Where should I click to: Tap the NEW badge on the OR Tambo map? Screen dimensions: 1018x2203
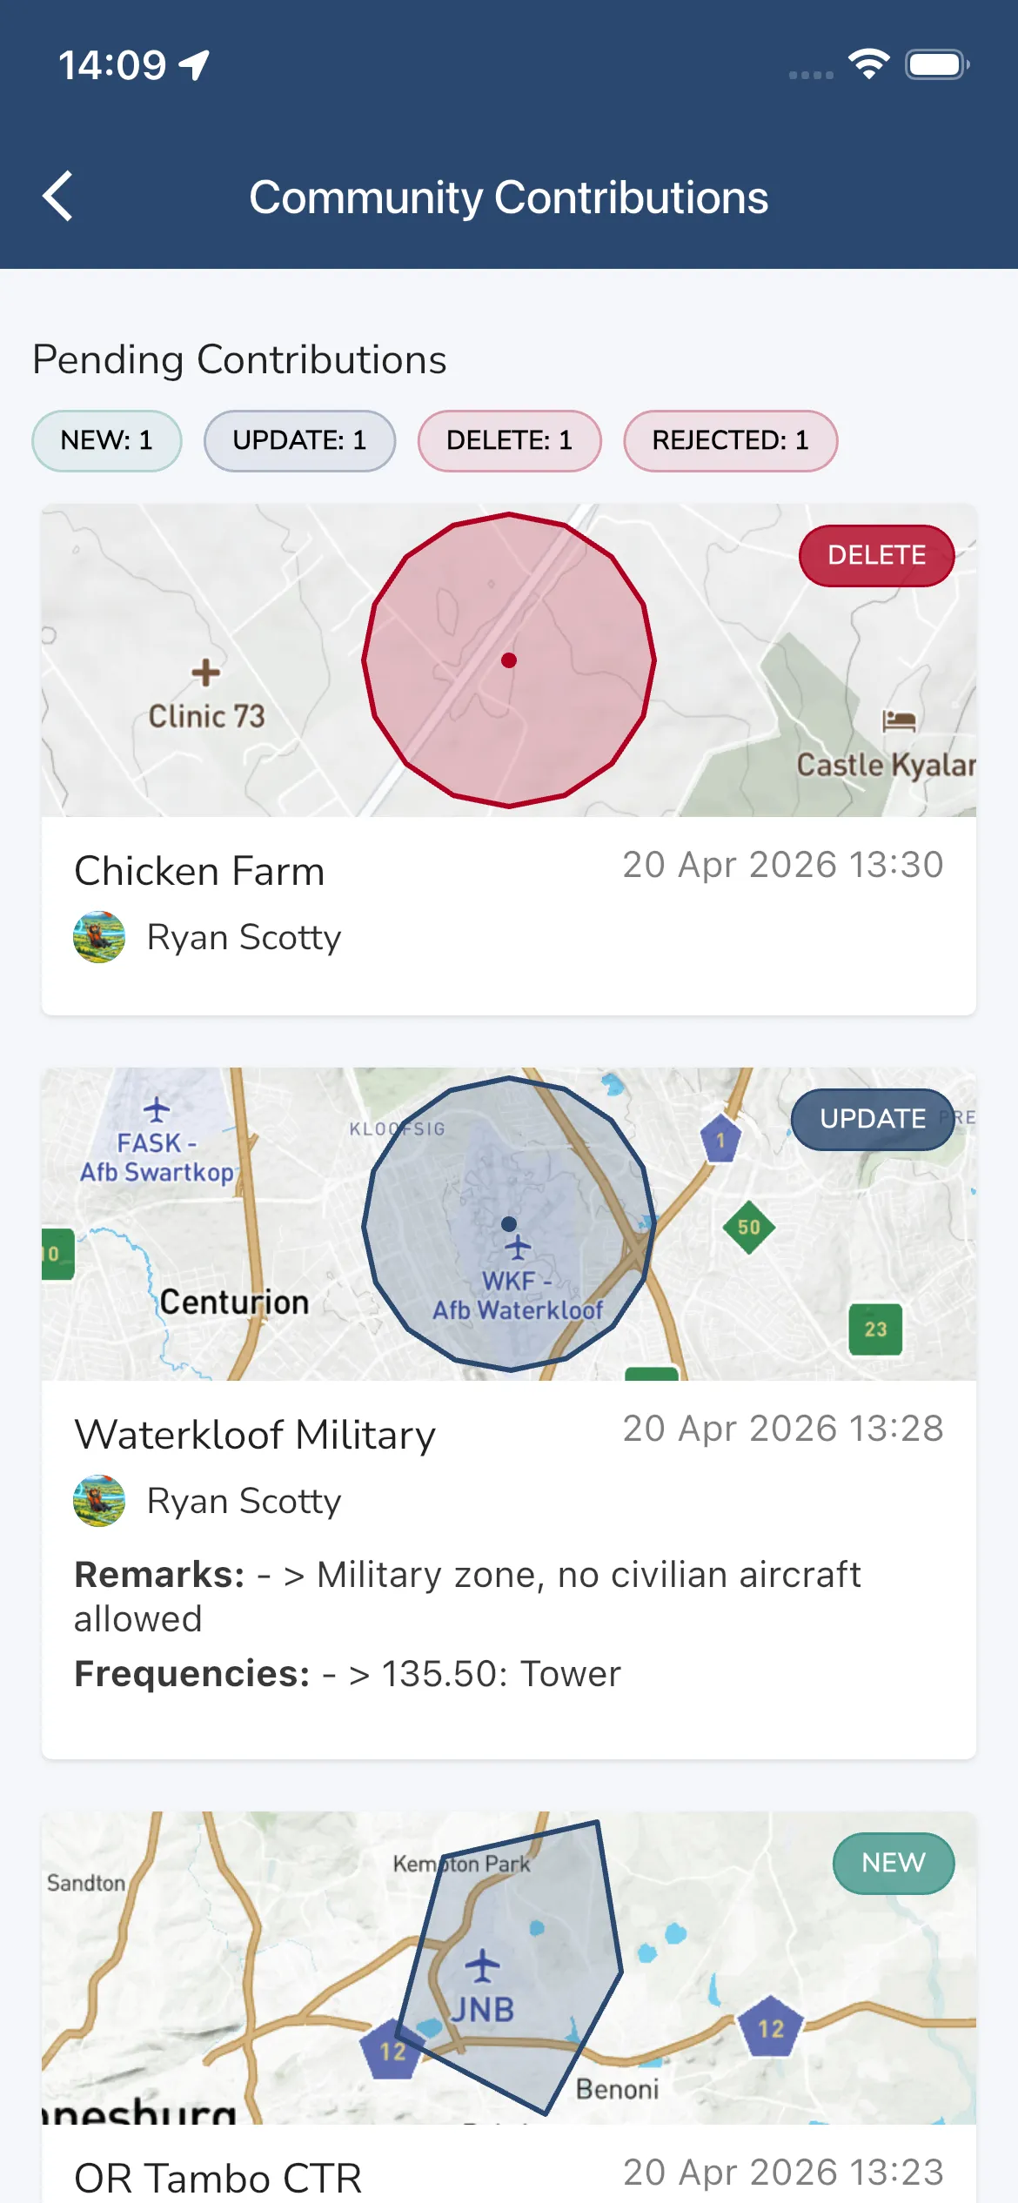tap(893, 1863)
